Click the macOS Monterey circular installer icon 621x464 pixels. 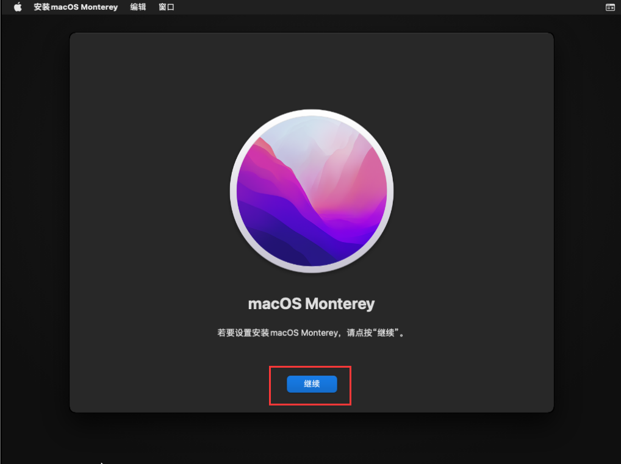(x=311, y=190)
